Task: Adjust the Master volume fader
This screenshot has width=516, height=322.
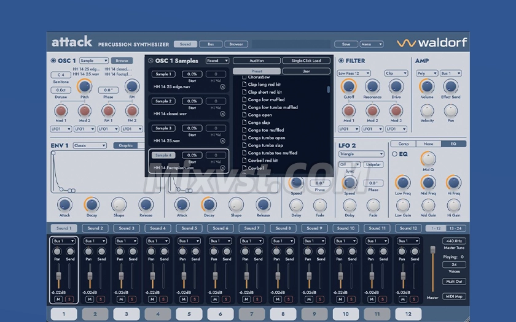Action: coord(432,250)
